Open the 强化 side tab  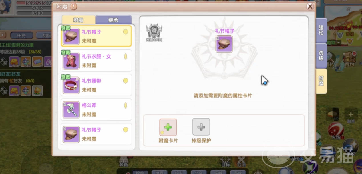[x=321, y=30]
